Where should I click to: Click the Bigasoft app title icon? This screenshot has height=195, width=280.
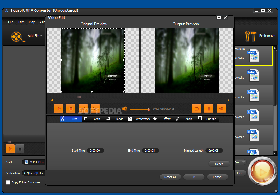click(7, 11)
